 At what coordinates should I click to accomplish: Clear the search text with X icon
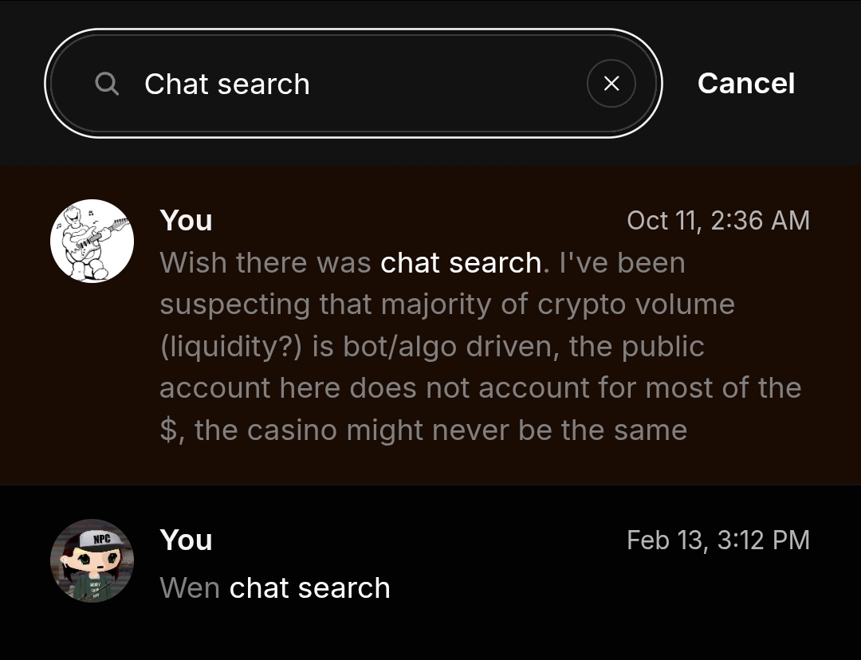pos(611,84)
